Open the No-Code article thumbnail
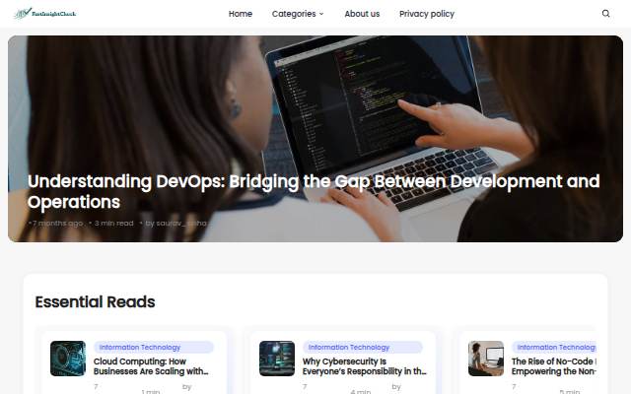 pyautogui.click(x=486, y=359)
